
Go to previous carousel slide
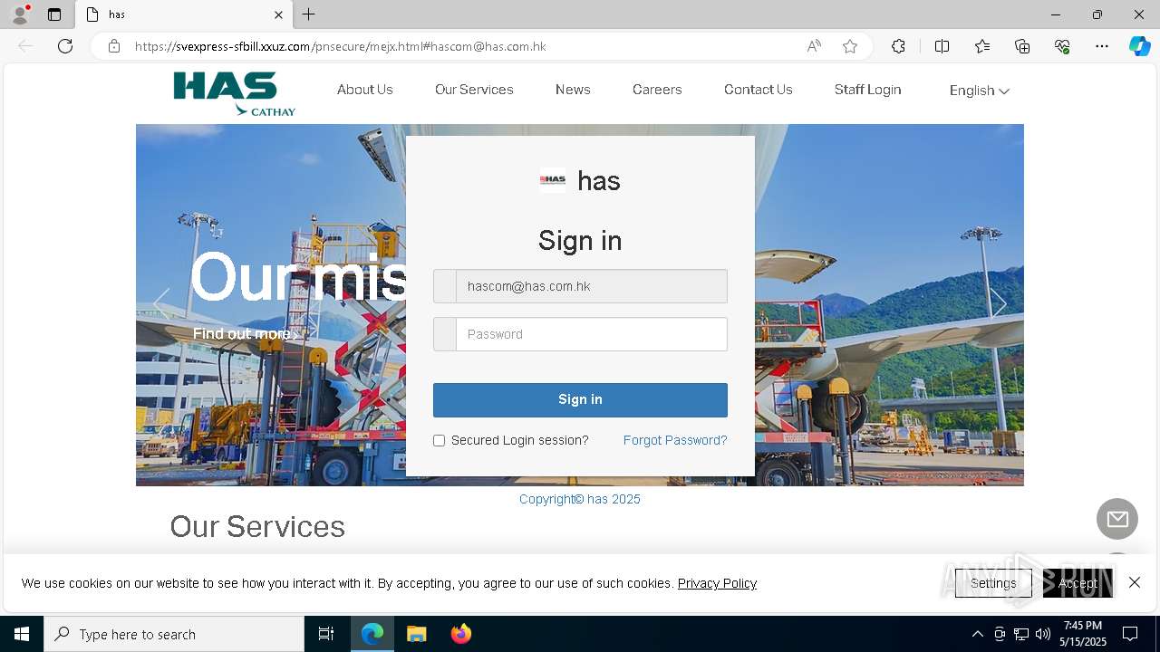161,303
